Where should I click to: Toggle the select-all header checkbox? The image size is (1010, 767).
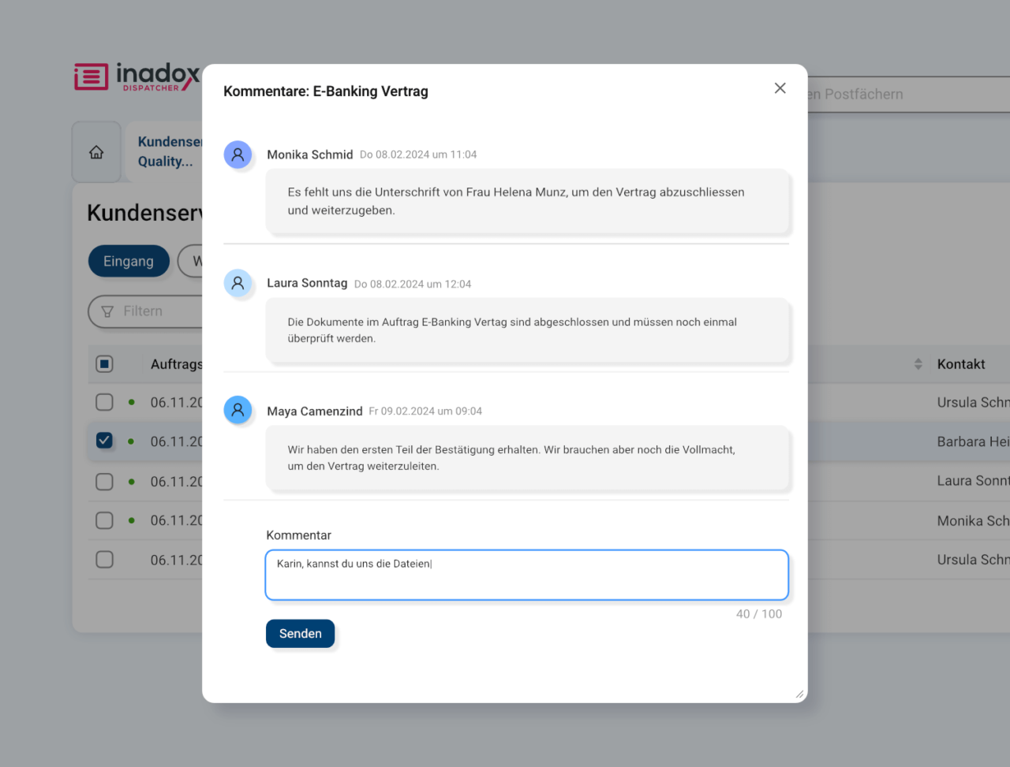104,364
